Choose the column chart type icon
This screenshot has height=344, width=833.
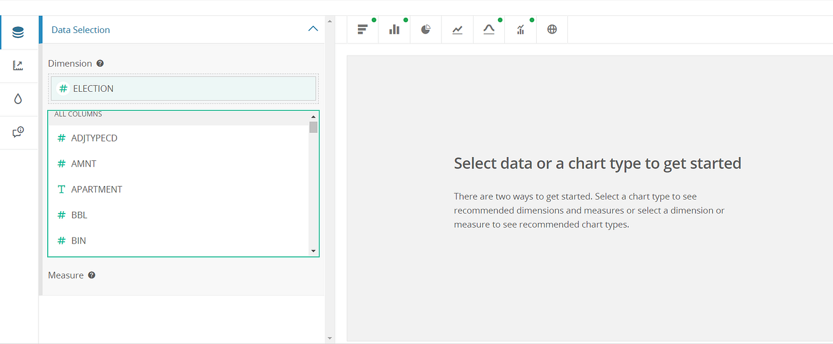click(x=394, y=29)
